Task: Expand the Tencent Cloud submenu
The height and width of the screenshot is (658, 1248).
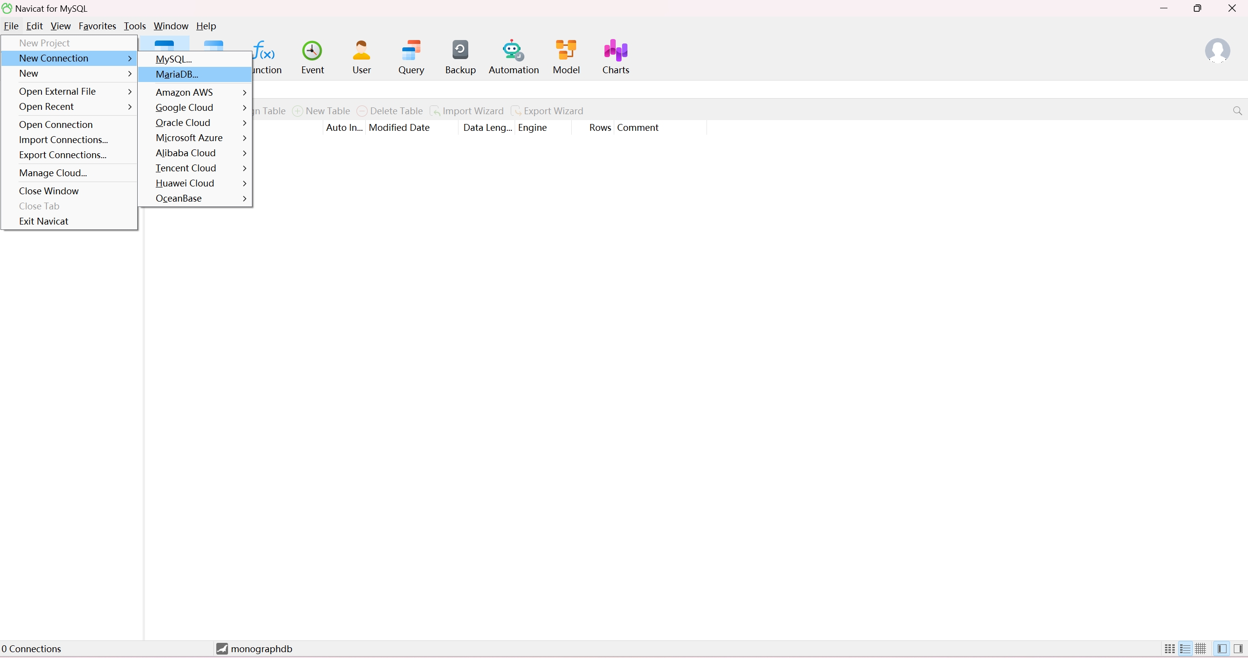Action: [195, 168]
